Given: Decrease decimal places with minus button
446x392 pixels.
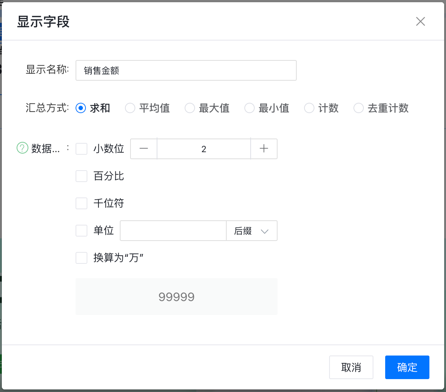Looking at the screenshot, I should click(x=144, y=149).
